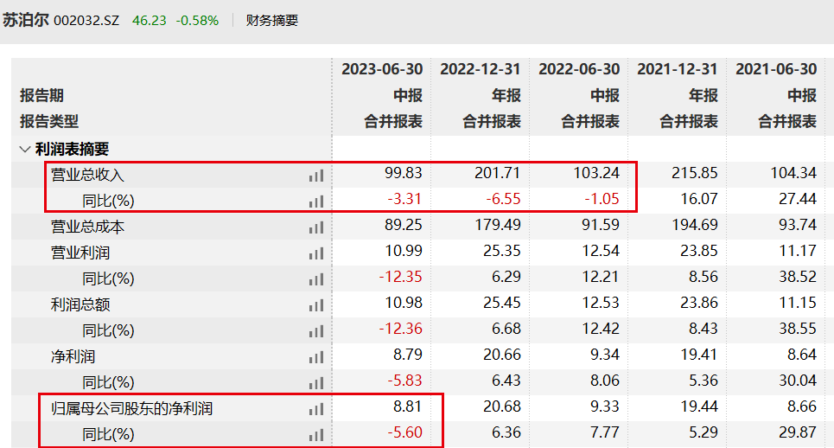The width and height of the screenshot is (834, 448).
Task: Click chart icon for 营业总成本 row
Action: tap(316, 227)
